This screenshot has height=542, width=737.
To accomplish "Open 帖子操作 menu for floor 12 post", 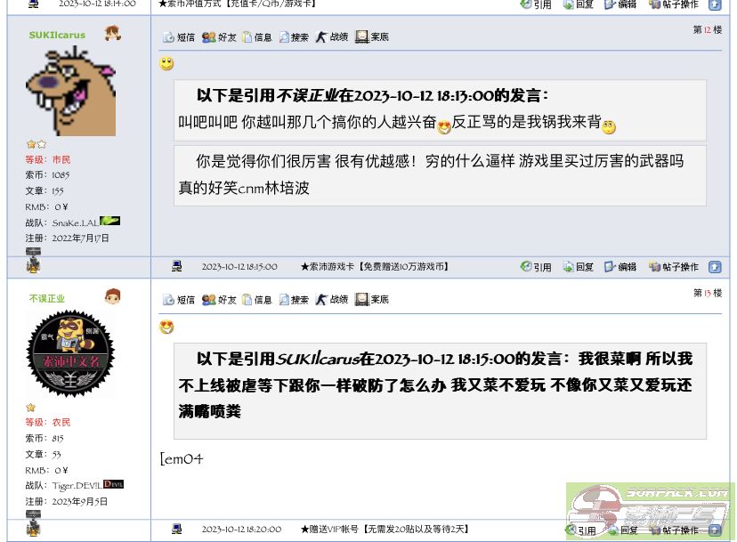I will pyautogui.click(x=674, y=267).
